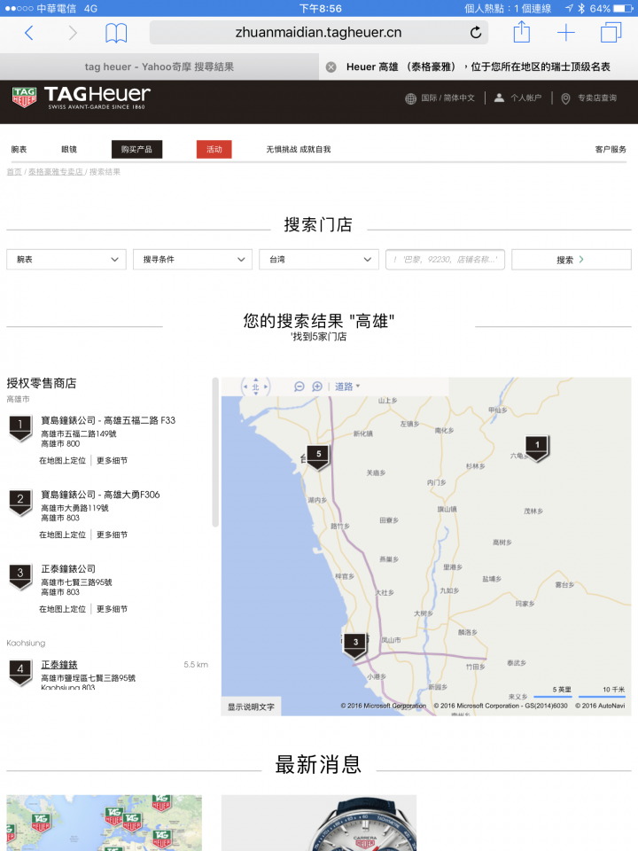Click the store list scrollbar

coord(215,452)
